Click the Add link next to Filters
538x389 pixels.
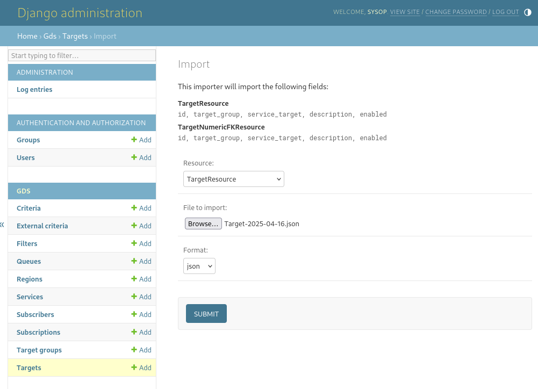[141, 243]
